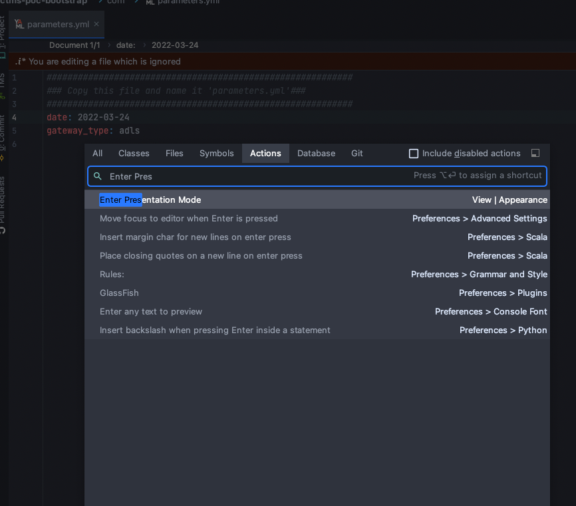Click the magnifier icon in the search field
Viewport: 576px width, 506px height.
pyautogui.click(x=97, y=176)
